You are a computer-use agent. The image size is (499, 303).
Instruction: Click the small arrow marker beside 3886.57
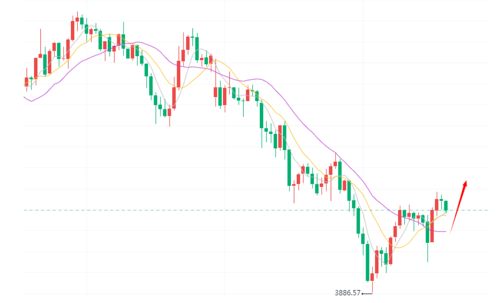coord(366,294)
